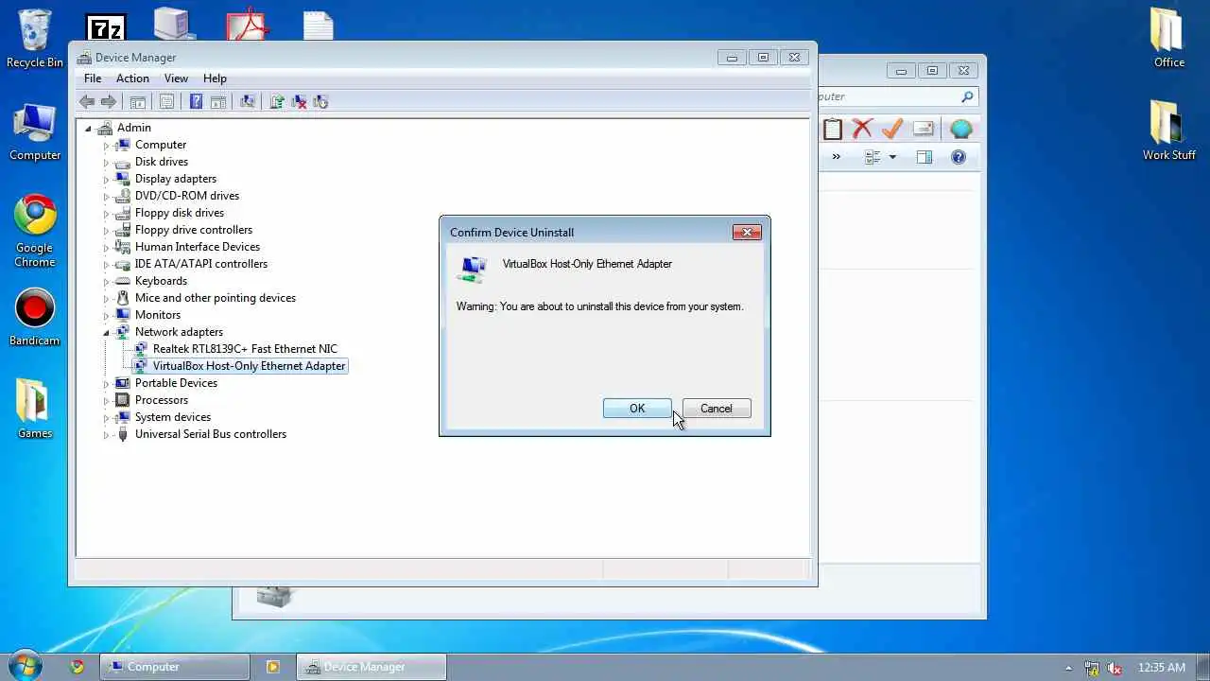Click the globe icon in Explorer window toolbar
This screenshot has height=681, width=1210.
960,129
